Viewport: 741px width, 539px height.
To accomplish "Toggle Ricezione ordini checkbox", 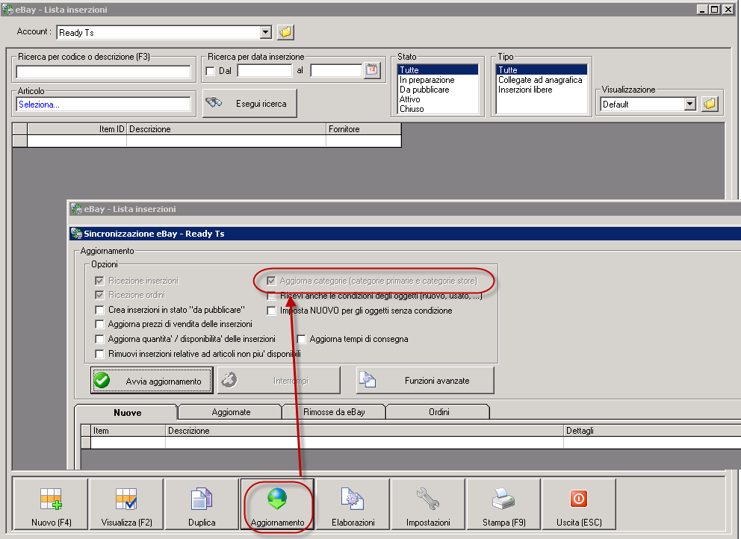I will [99, 295].
